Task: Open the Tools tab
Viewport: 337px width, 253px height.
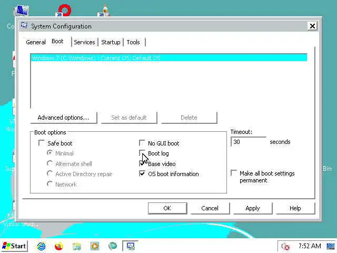Action: tap(133, 42)
